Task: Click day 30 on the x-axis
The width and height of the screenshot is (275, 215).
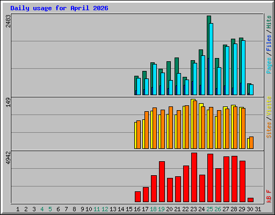Action: click(250, 209)
